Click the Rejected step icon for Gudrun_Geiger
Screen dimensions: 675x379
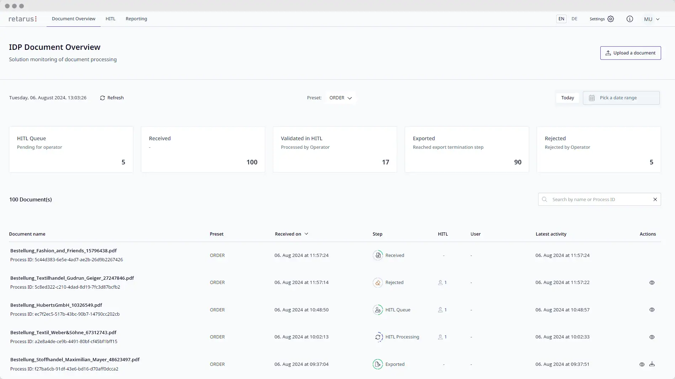pos(378,283)
